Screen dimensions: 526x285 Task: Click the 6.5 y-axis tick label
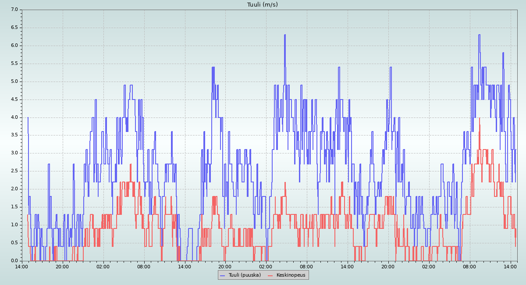point(14,27)
